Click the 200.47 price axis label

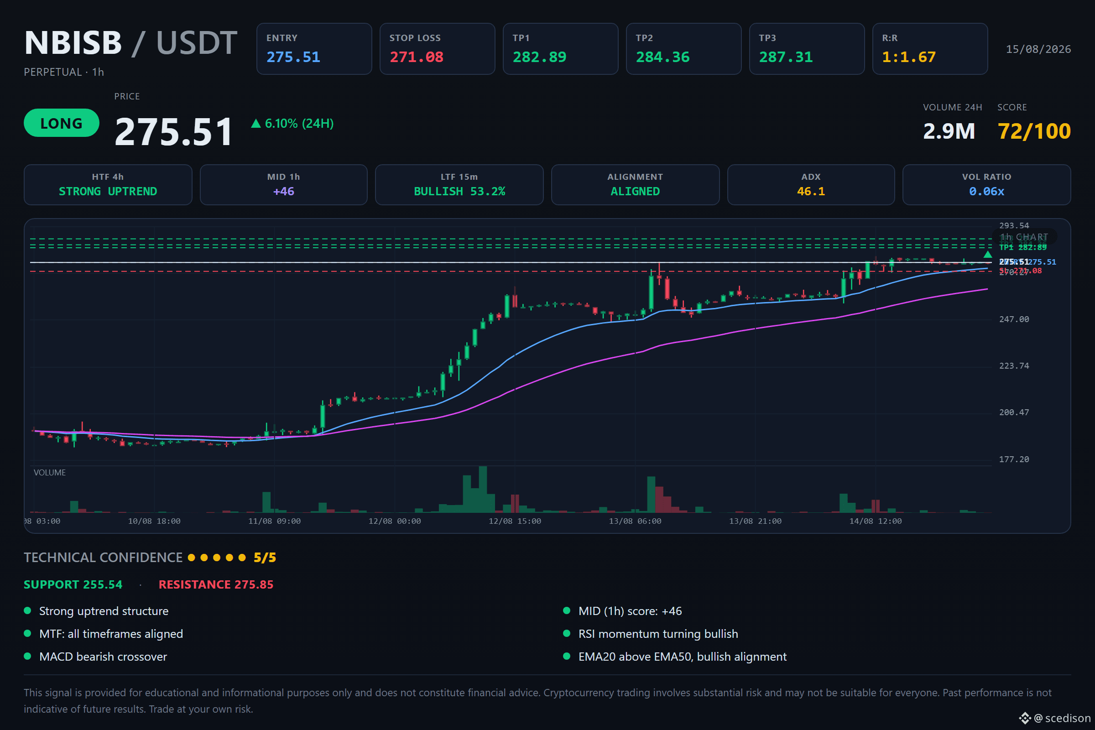(1014, 412)
